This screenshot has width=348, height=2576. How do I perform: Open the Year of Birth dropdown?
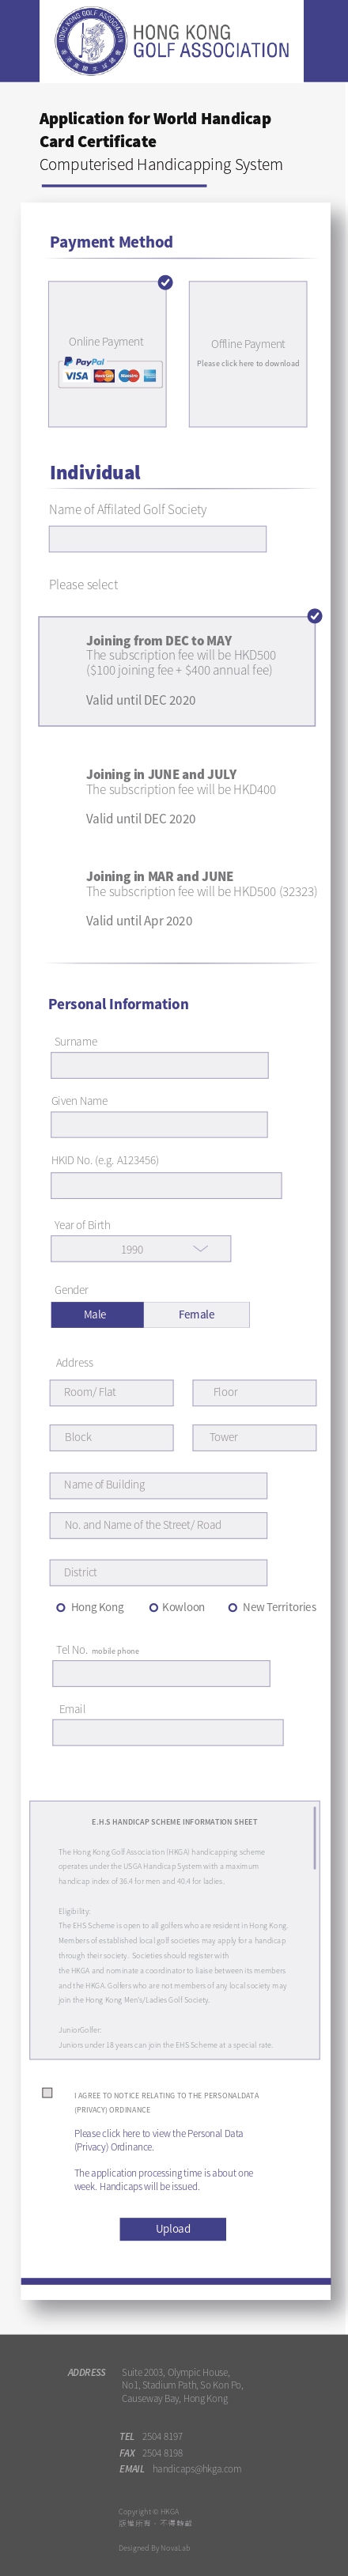click(141, 1249)
